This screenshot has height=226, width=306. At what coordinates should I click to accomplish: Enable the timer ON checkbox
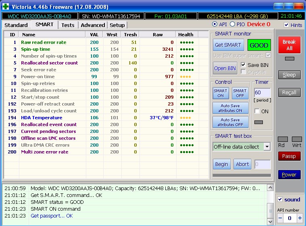pos(257,111)
